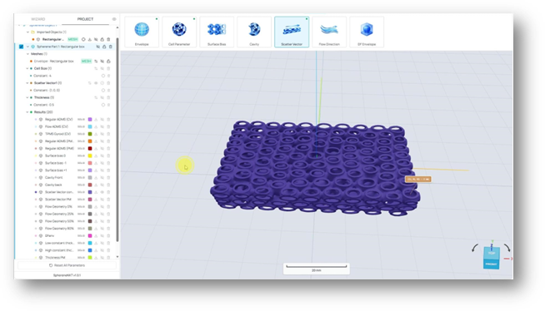The width and height of the screenshot is (545, 311).
Task: Select the DF Envelope tool
Action: click(367, 32)
